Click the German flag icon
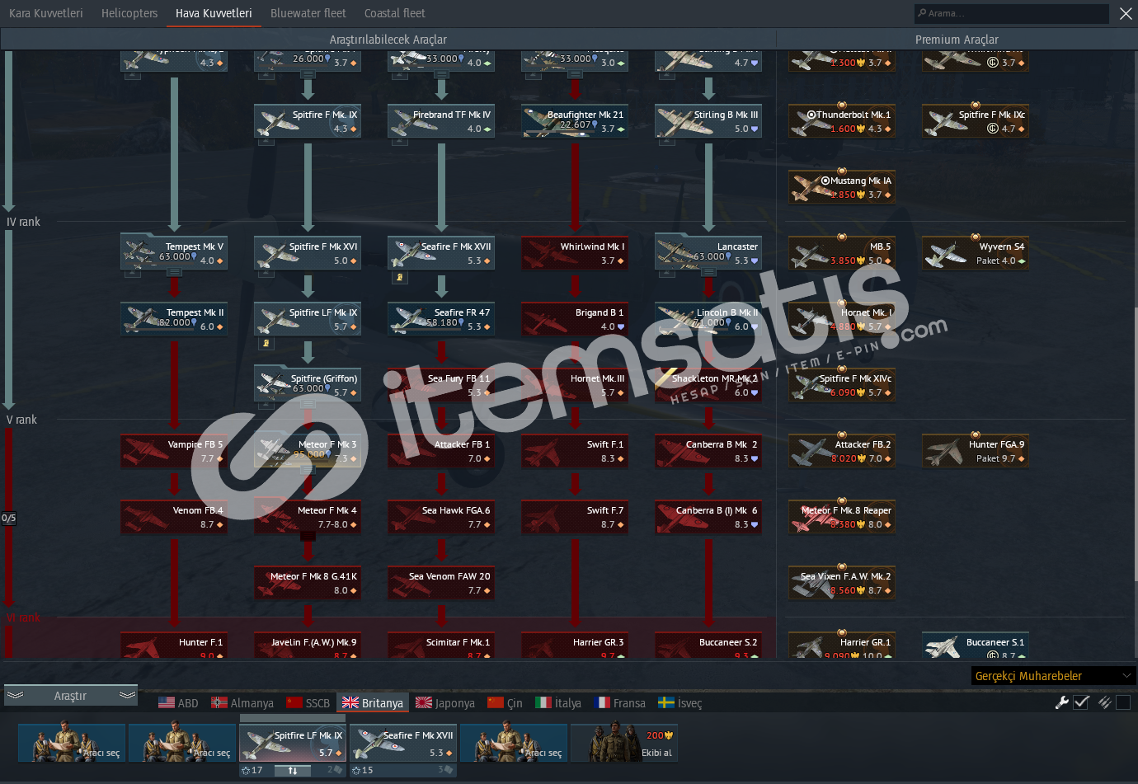Image resolution: width=1138 pixels, height=784 pixels. tap(219, 702)
